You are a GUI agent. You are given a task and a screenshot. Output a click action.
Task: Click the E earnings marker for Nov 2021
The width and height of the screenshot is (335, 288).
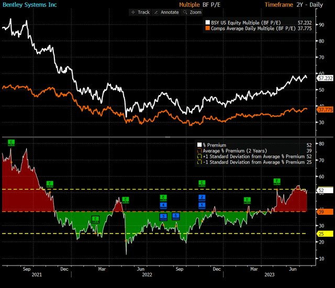pos(50,184)
